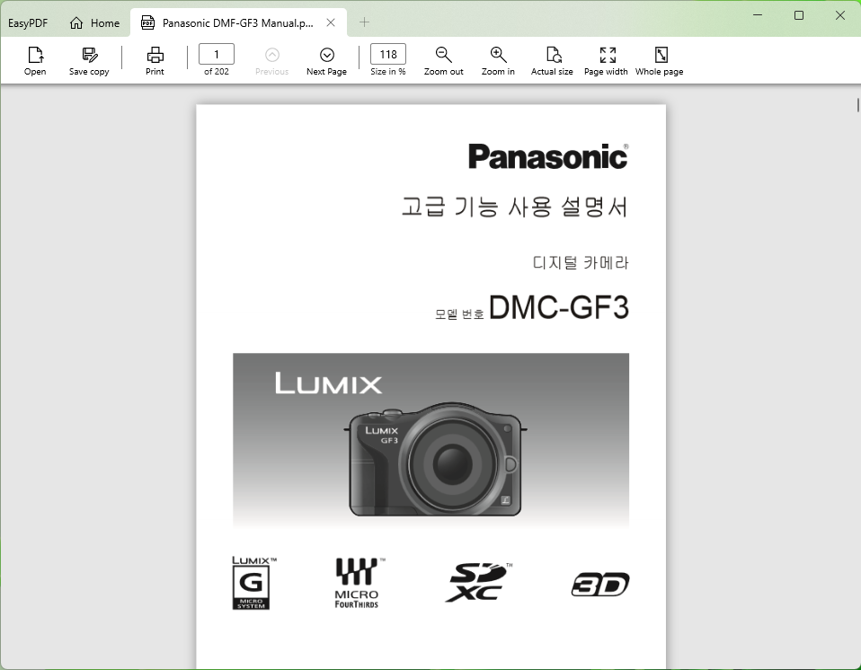Print the document using Print icon

pyautogui.click(x=155, y=55)
